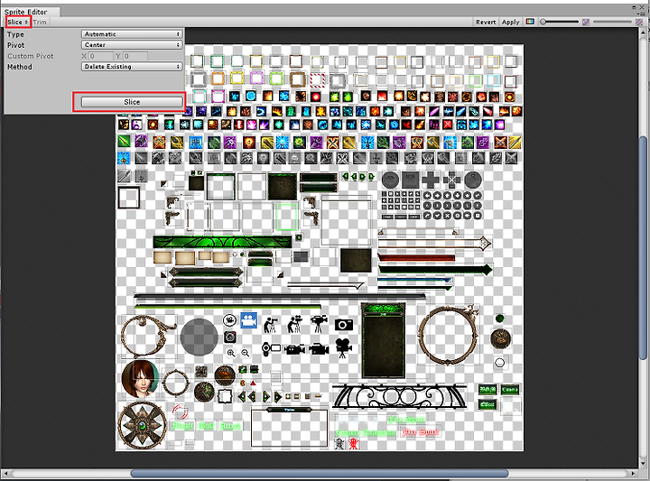Screen dimensions: 650x481
Task: Adjust the zoom slider in toolbar
Action: point(559,22)
